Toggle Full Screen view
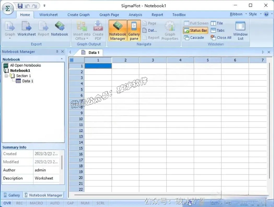The width and height of the screenshot is (274, 207). pyautogui.click(x=196, y=23)
